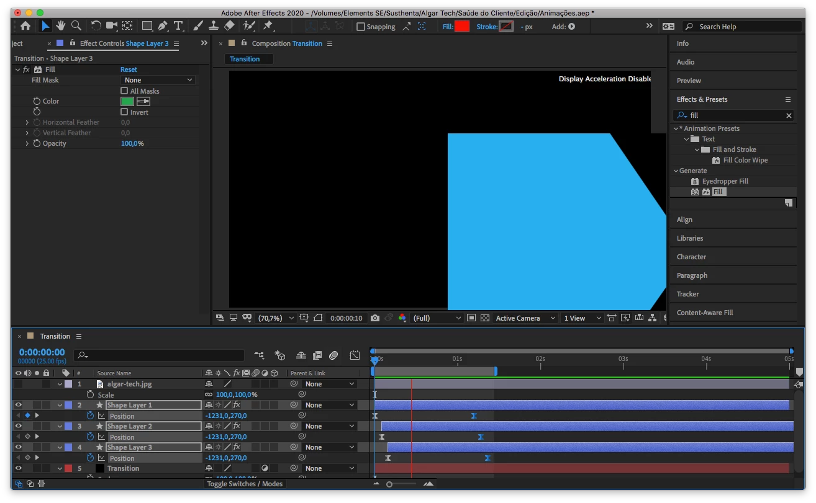Select the Brush tool
Screen dimensions: 816x503
[198, 26]
